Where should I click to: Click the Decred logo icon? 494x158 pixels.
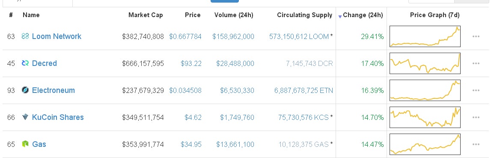point(25,63)
